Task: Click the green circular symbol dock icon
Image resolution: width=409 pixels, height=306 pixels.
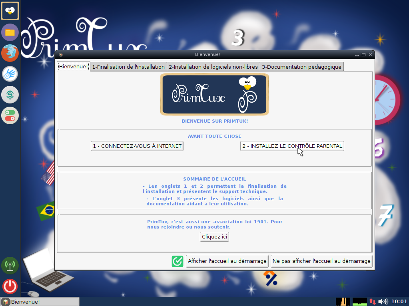Action: point(10,95)
